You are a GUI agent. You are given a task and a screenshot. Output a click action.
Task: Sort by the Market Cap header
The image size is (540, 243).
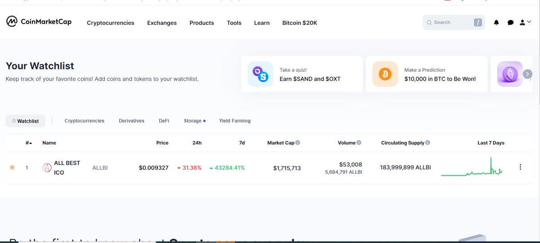pyautogui.click(x=281, y=143)
